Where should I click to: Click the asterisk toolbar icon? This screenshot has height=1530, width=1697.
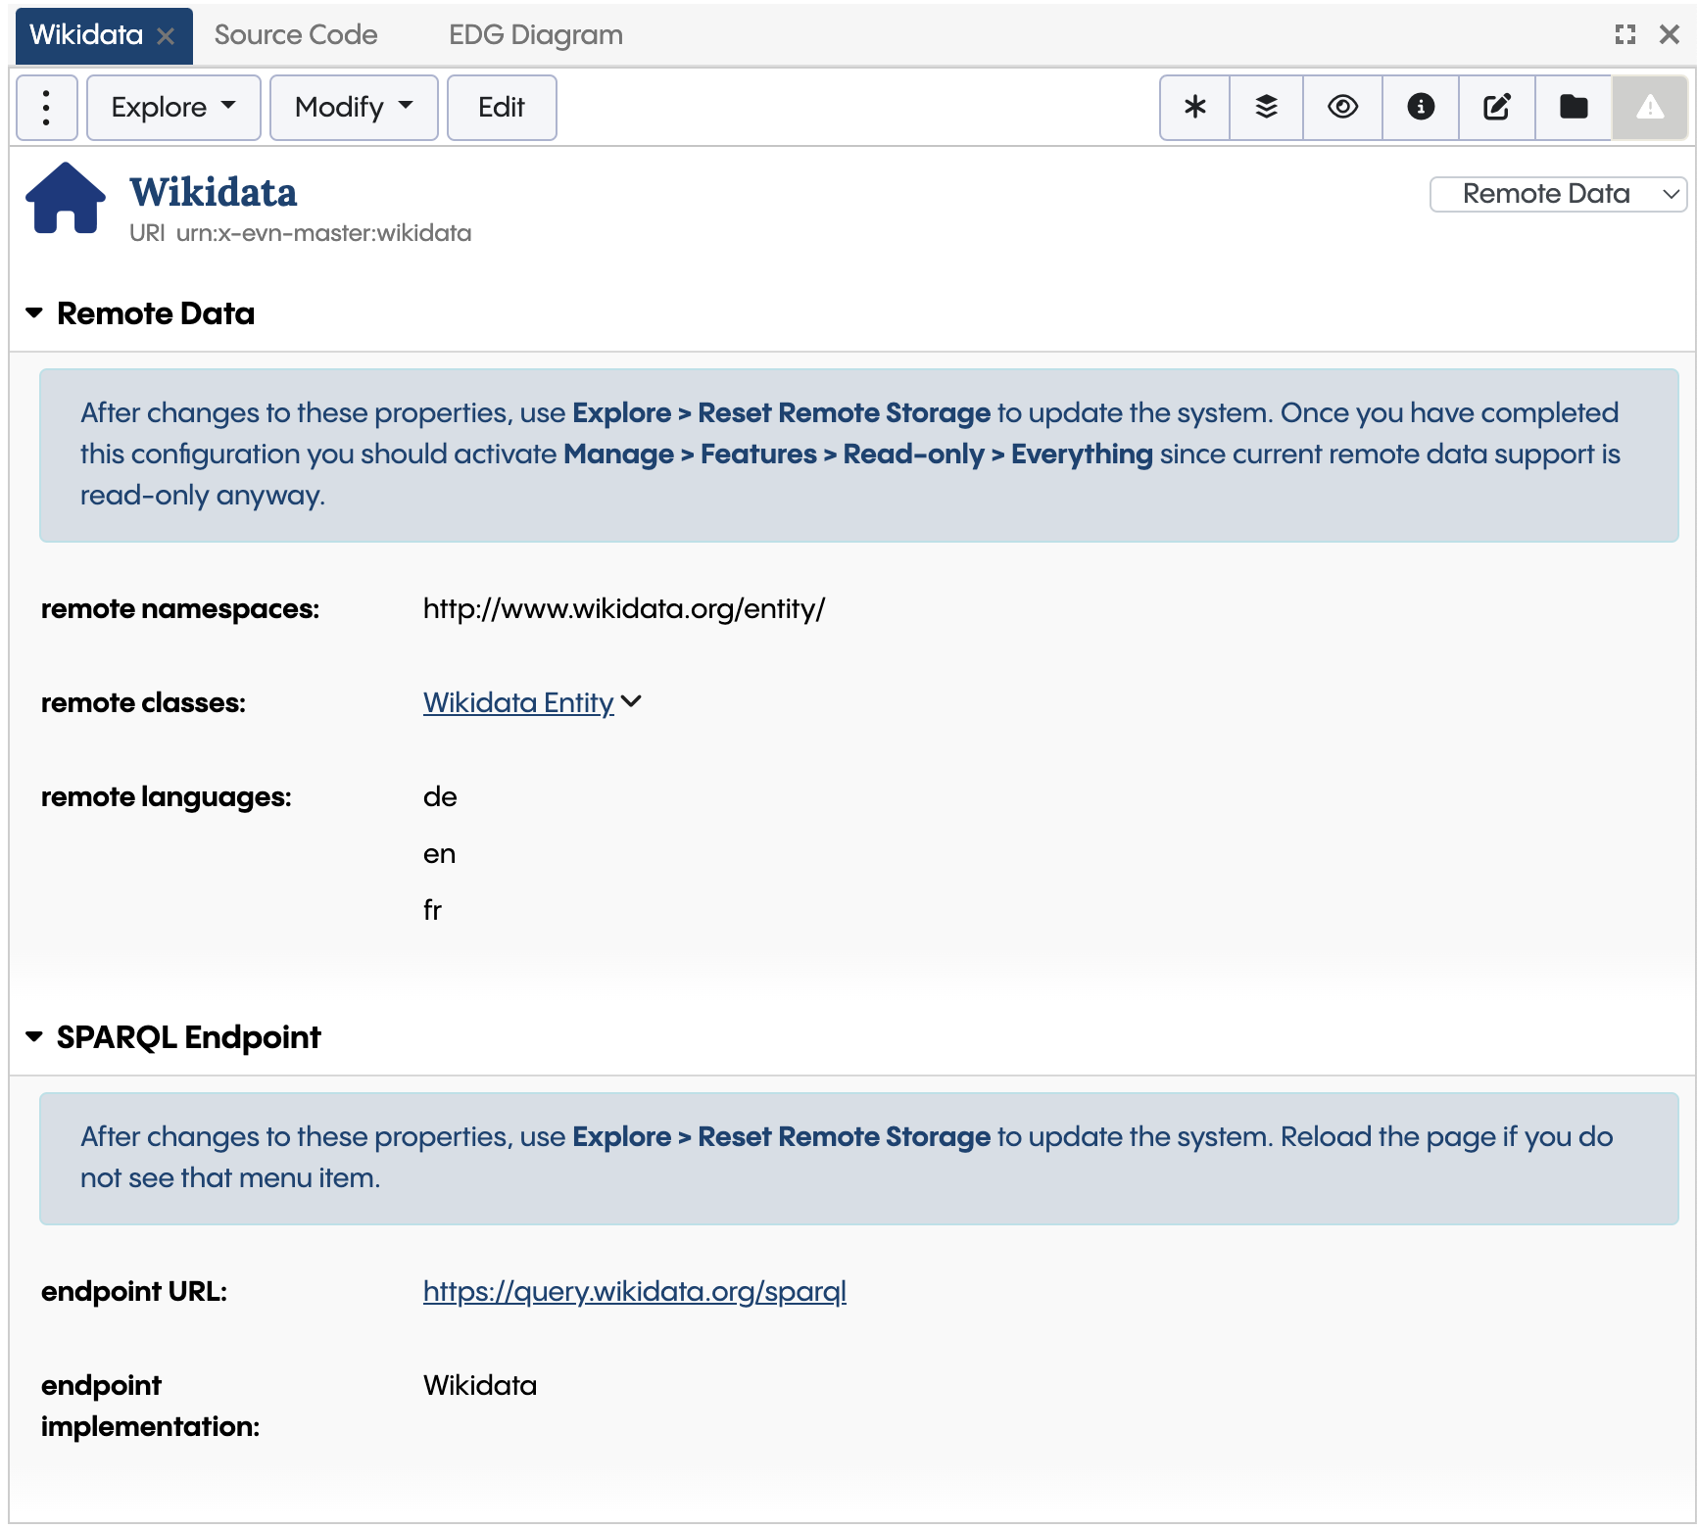pyautogui.click(x=1193, y=108)
